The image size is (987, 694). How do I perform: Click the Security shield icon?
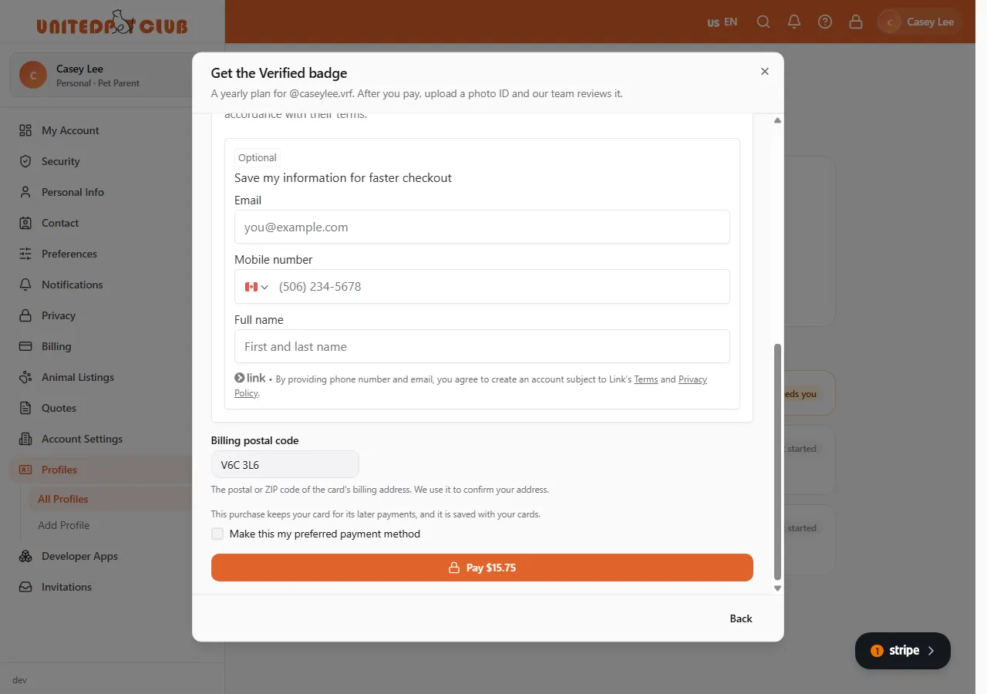click(x=25, y=161)
